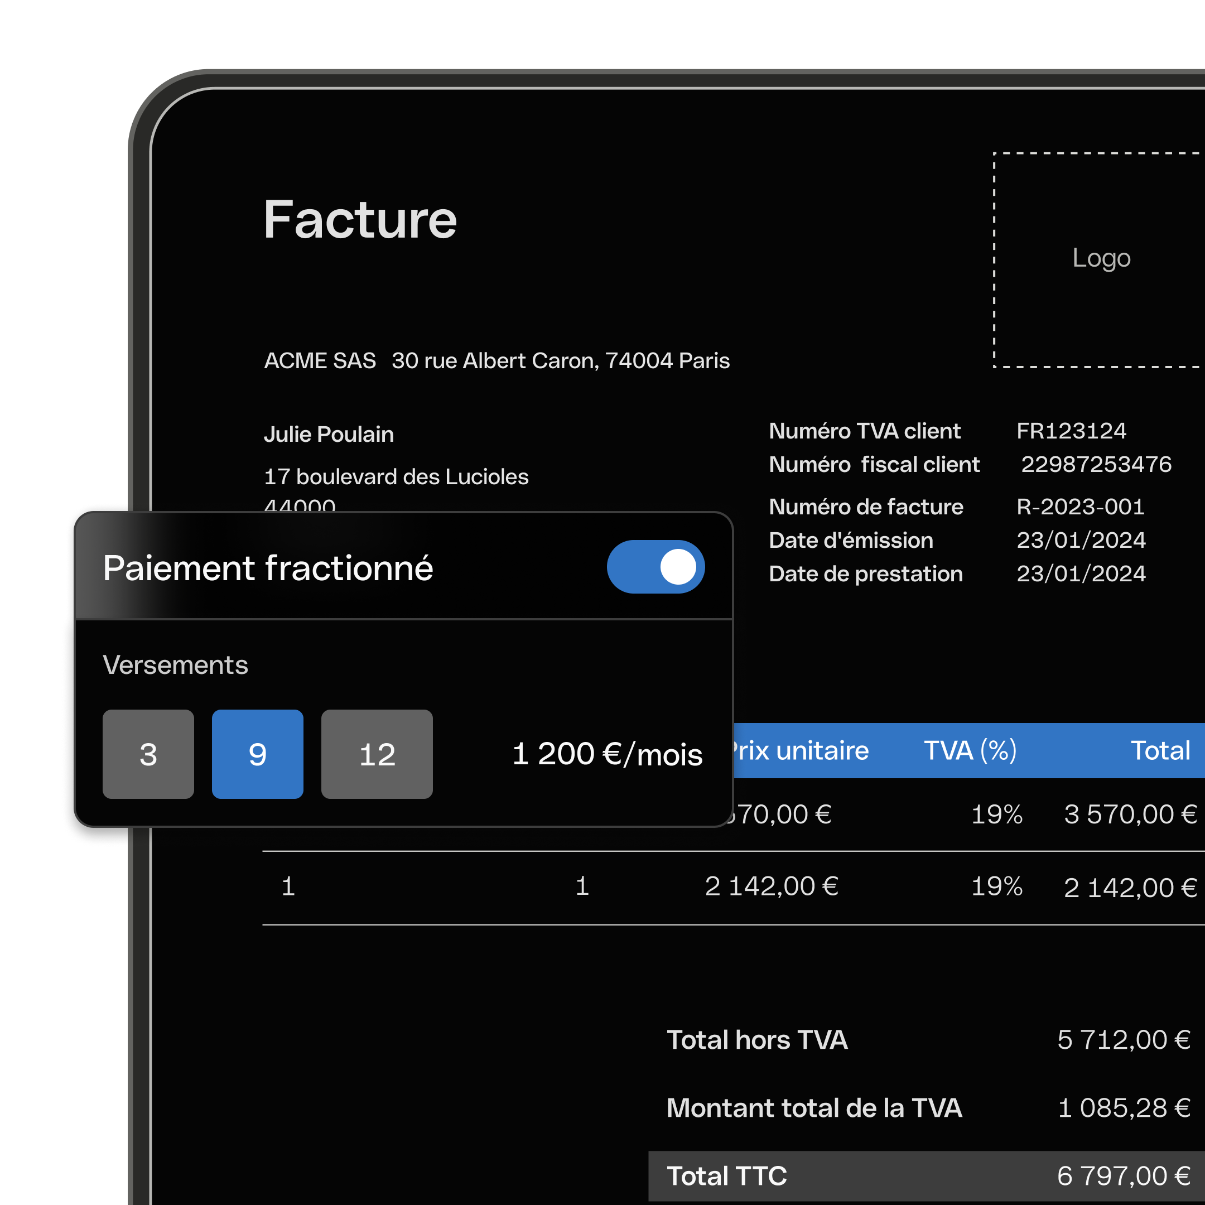This screenshot has width=1205, height=1205.
Task: Click the Logo placeholder box
Action: click(x=1100, y=259)
